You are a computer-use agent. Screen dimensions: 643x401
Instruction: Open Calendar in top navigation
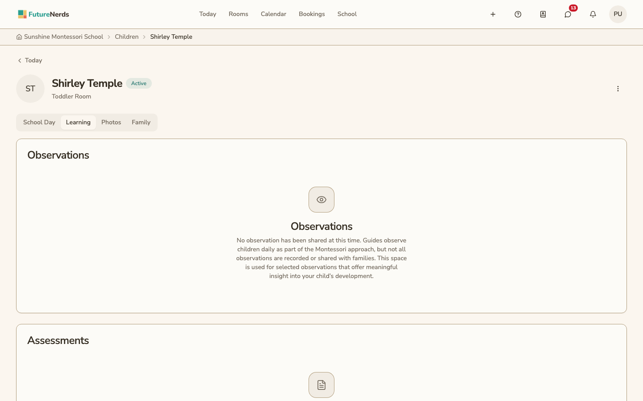(x=273, y=14)
